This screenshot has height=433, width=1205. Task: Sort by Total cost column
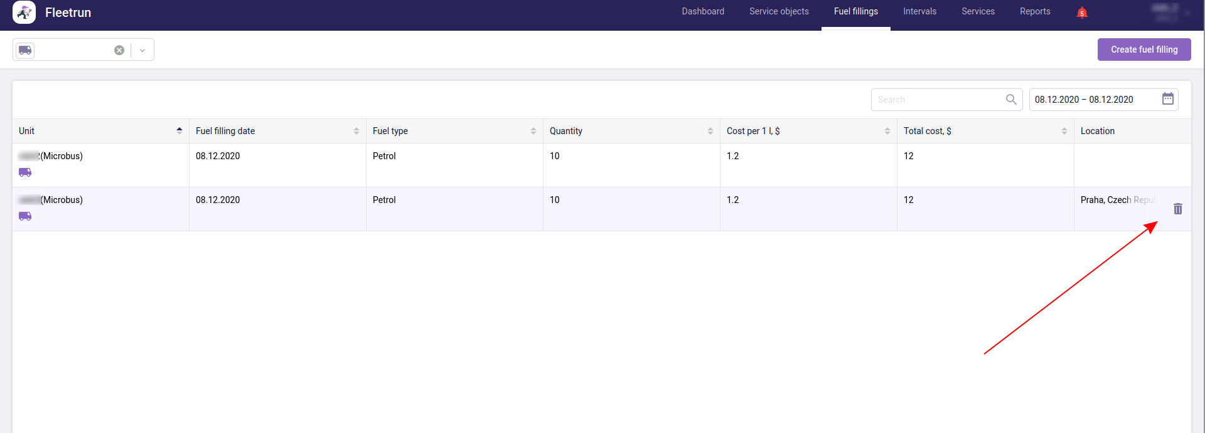point(1064,131)
